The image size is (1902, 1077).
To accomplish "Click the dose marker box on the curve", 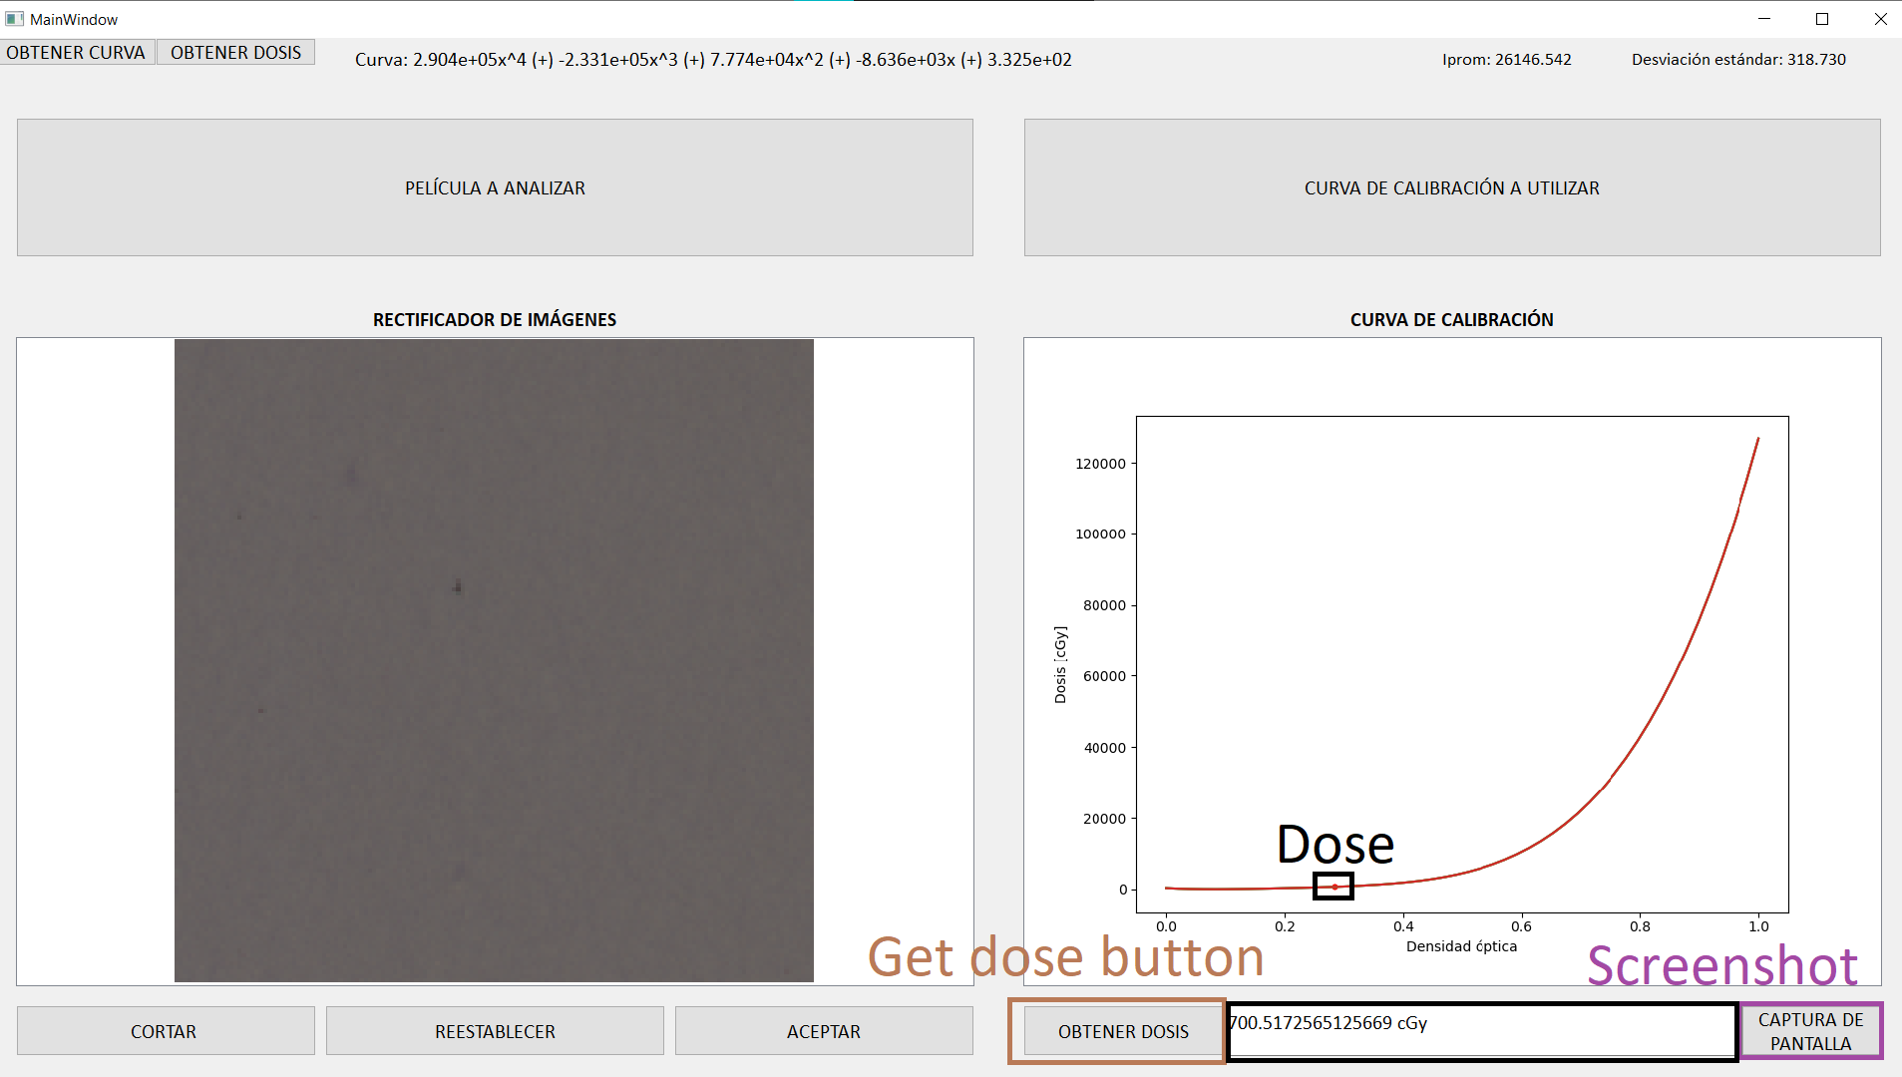I will click(x=1334, y=886).
